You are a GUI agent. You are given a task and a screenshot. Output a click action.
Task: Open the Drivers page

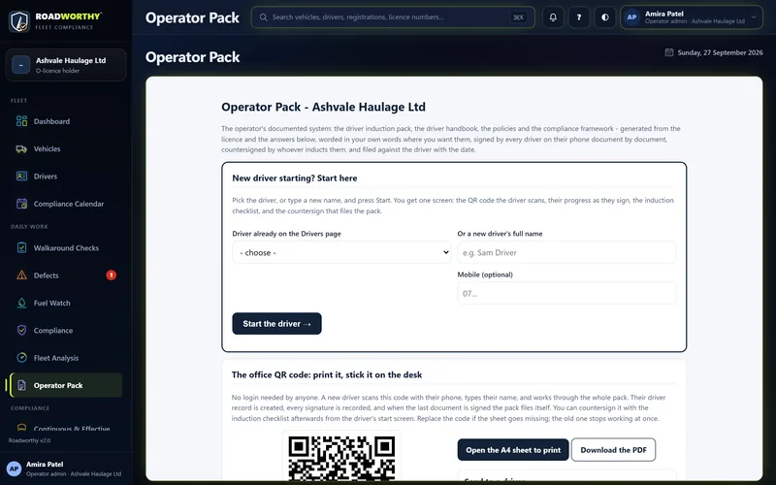pos(66,177)
